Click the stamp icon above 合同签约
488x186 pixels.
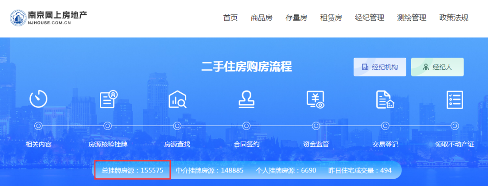[247, 99]
